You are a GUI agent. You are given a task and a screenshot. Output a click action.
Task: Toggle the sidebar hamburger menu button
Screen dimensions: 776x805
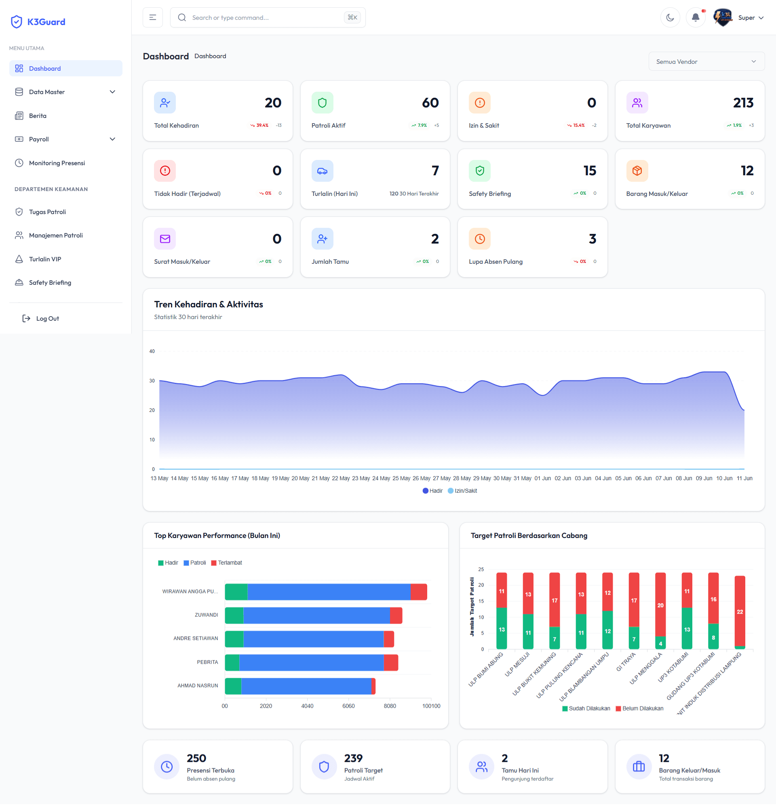click(152, 18)
